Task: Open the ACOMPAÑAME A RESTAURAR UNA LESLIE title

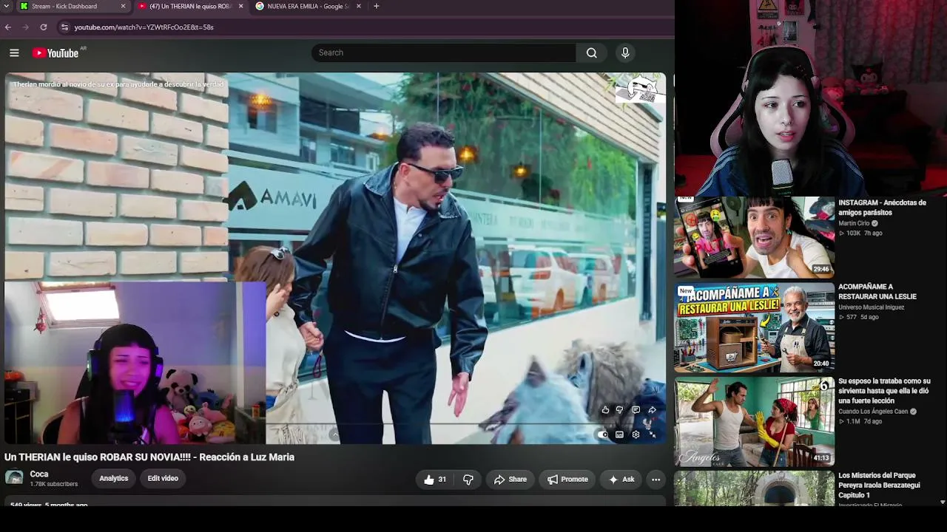Action: [x=877, y=292]
